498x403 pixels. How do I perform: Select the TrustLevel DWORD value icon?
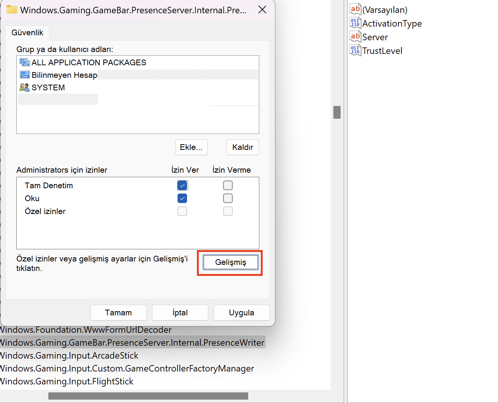[x=355, y=50]
